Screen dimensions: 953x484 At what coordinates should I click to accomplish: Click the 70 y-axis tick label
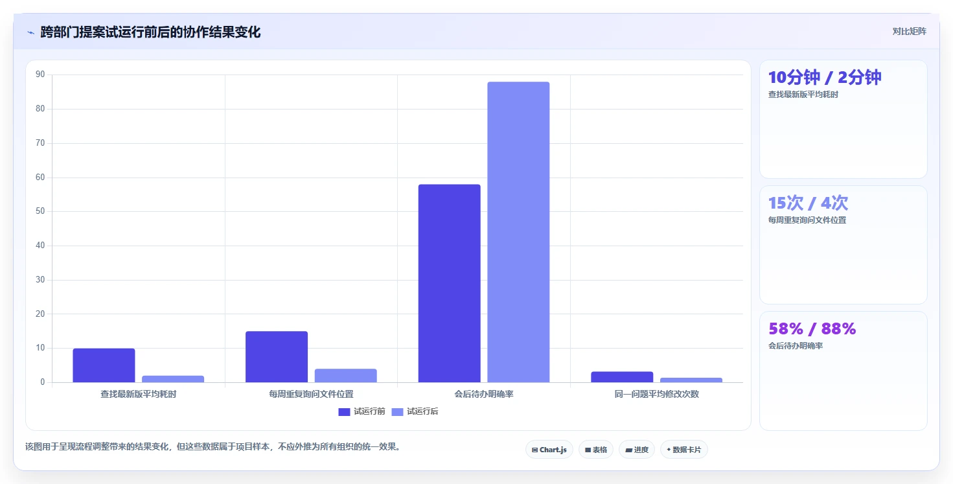click(x=40, y=143)
